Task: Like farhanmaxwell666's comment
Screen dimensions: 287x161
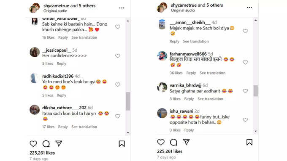Action: (x=245, y=62)
